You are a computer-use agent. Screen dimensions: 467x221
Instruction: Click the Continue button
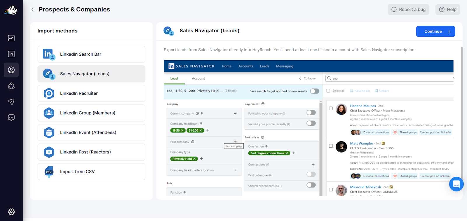pyautogui.click(x=435, y=31)
